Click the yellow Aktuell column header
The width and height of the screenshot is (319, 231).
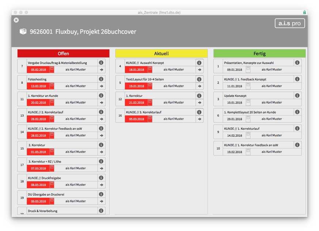[x=162, y=53]
